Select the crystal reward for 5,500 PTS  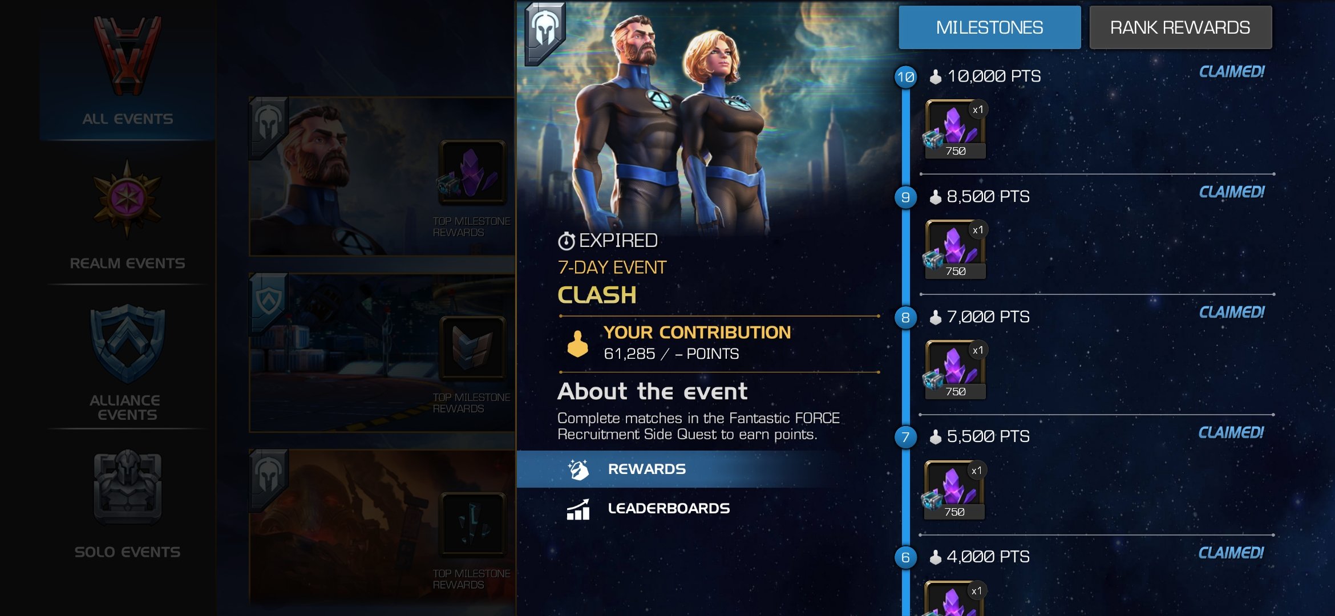point(954,490)
